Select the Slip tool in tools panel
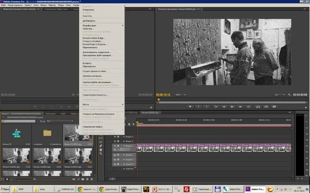310x193 pixels. click(x=101, y=138)
